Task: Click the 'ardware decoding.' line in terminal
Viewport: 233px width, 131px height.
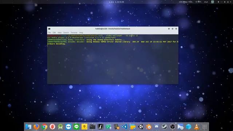Action: pyautogui.click(x=56, y=44)
